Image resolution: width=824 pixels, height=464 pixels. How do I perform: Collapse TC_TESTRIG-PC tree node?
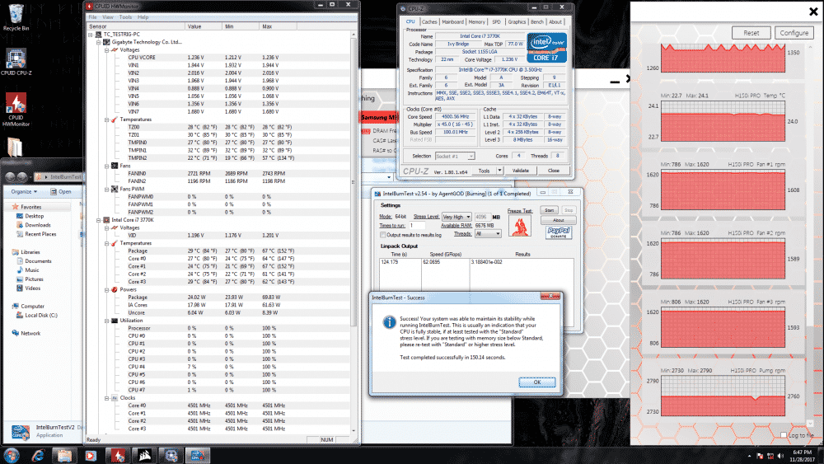pyautogui.click(x=91, y=35)
